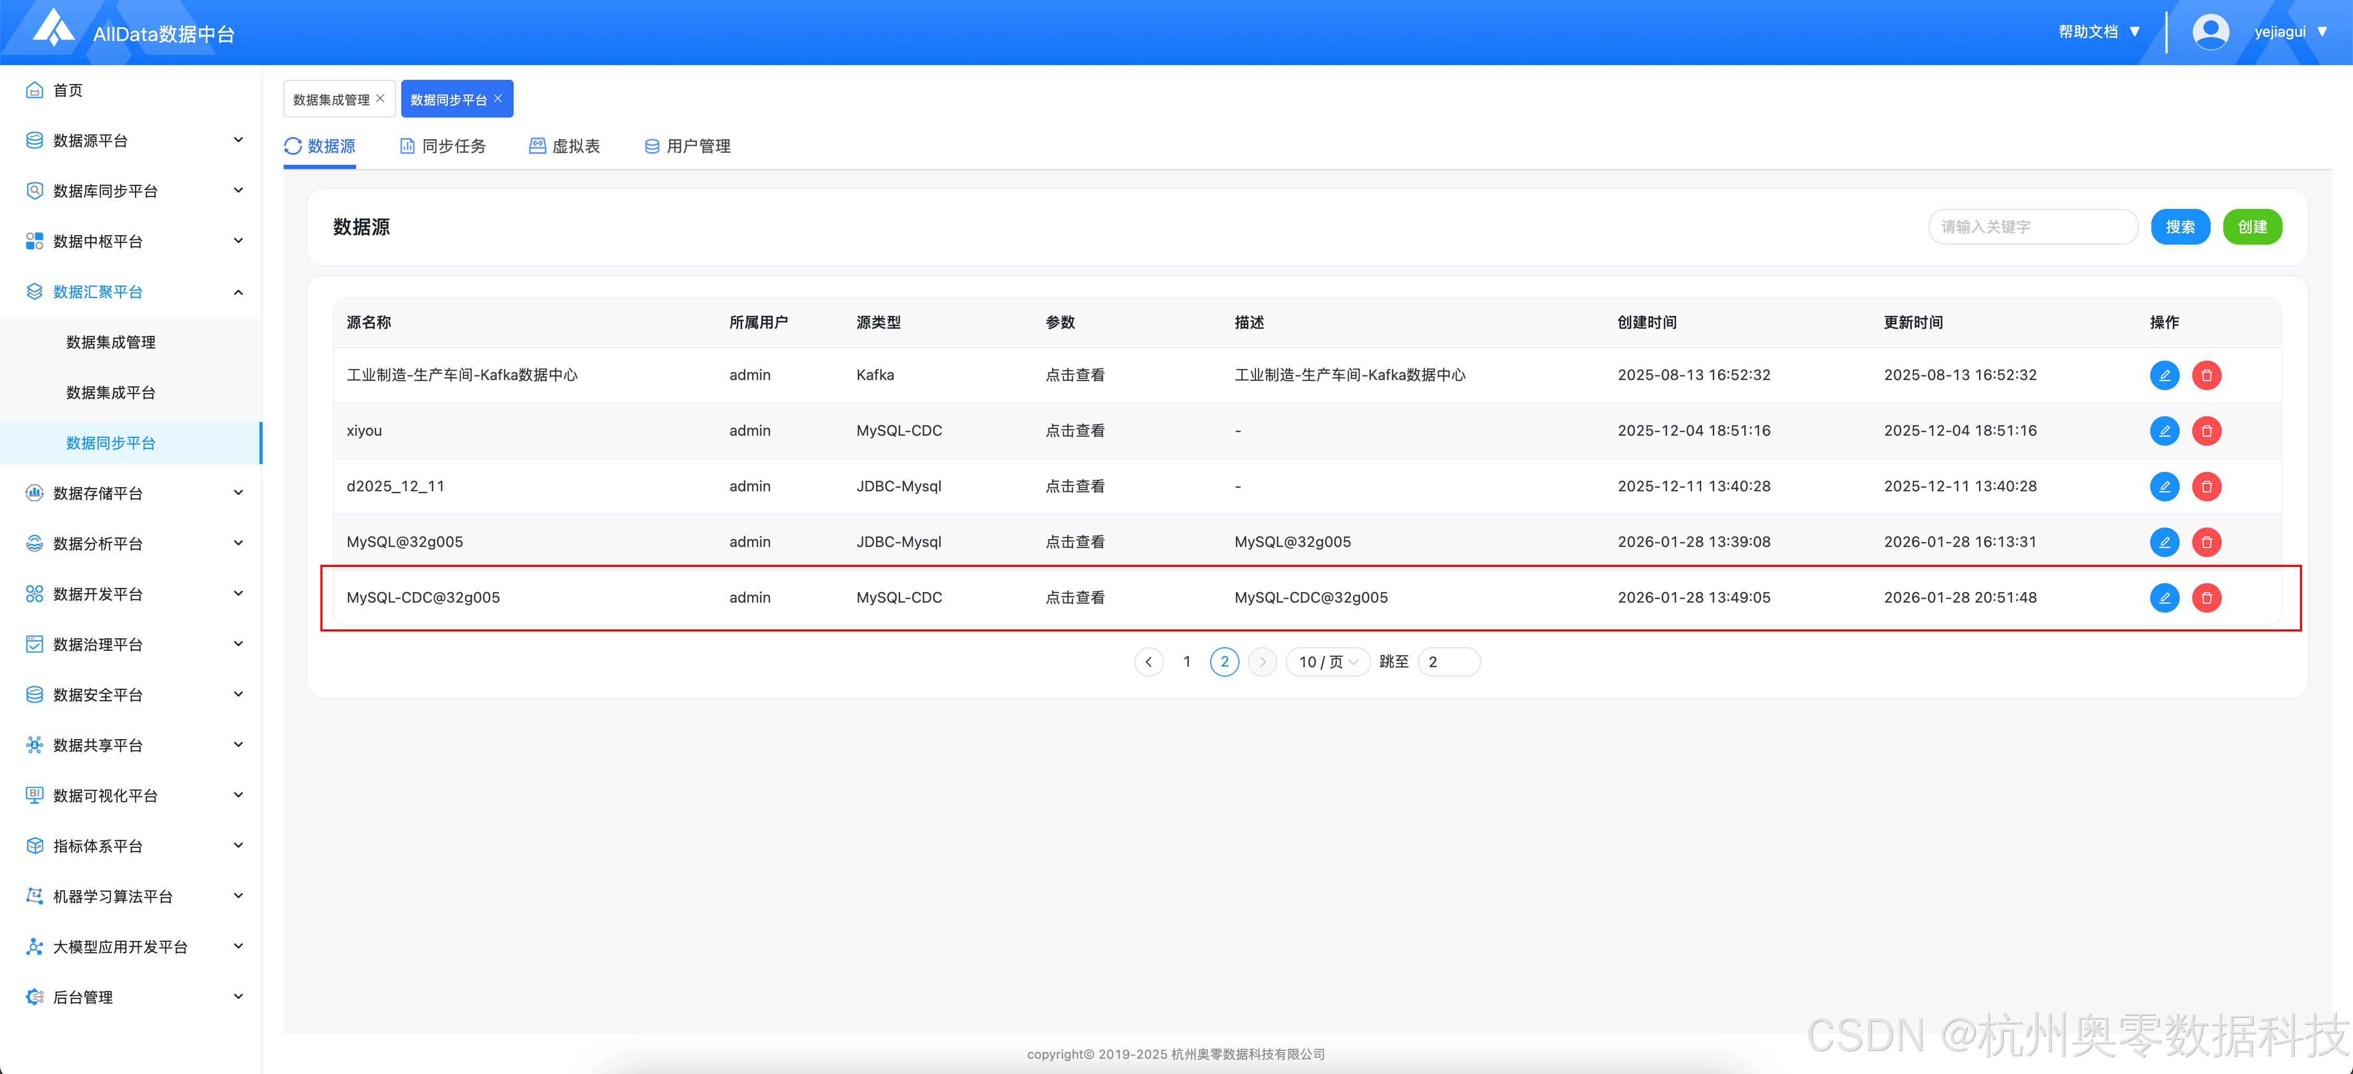2353x1074 pixels.
Task: Go to previous page arrow
Action: (x=1148, y=662)
